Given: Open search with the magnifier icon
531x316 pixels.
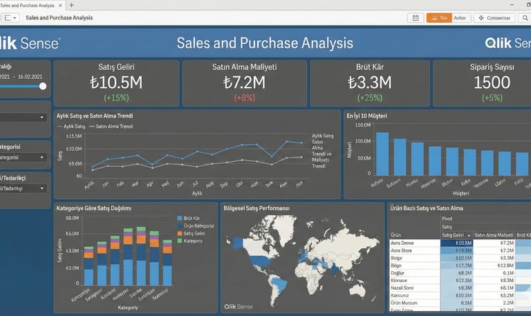Looking at the screenshot, I should (x=525, y=18).
